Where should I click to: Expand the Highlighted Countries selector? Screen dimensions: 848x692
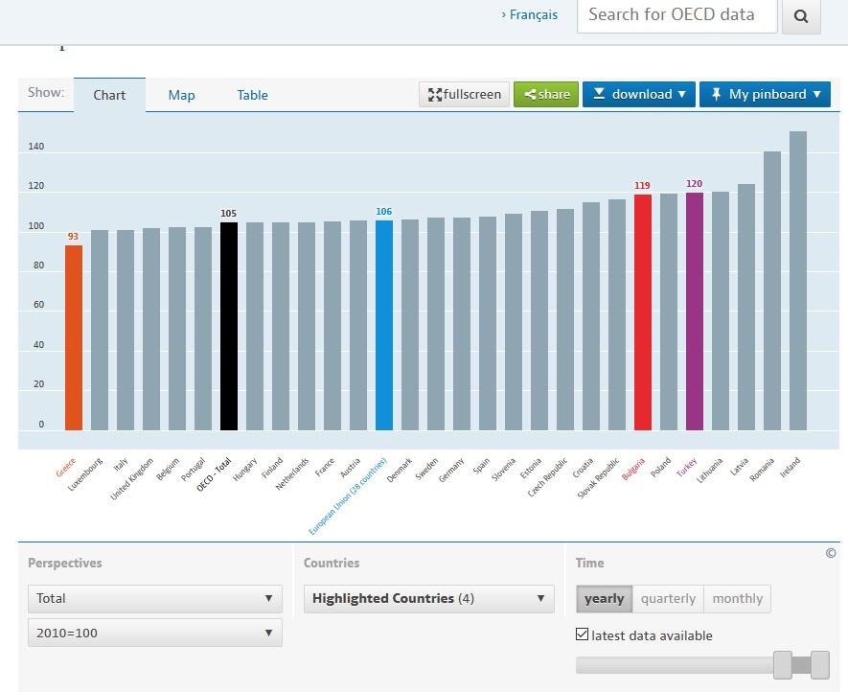429,598
